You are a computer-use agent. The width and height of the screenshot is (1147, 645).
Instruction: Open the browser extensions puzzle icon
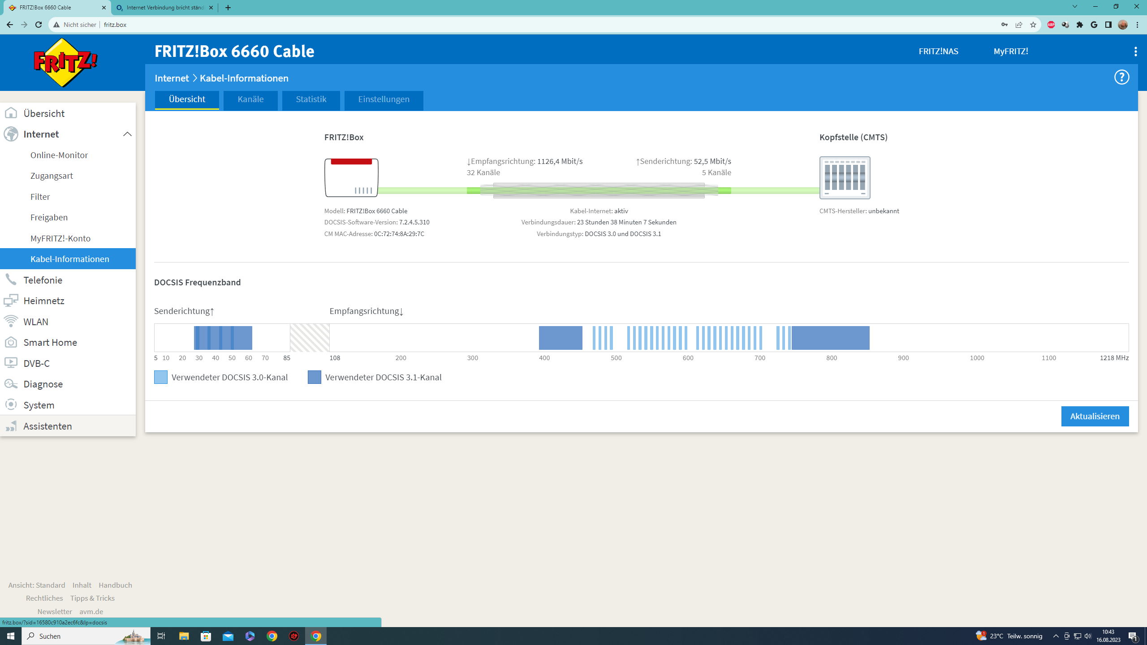coord(1080,25)
